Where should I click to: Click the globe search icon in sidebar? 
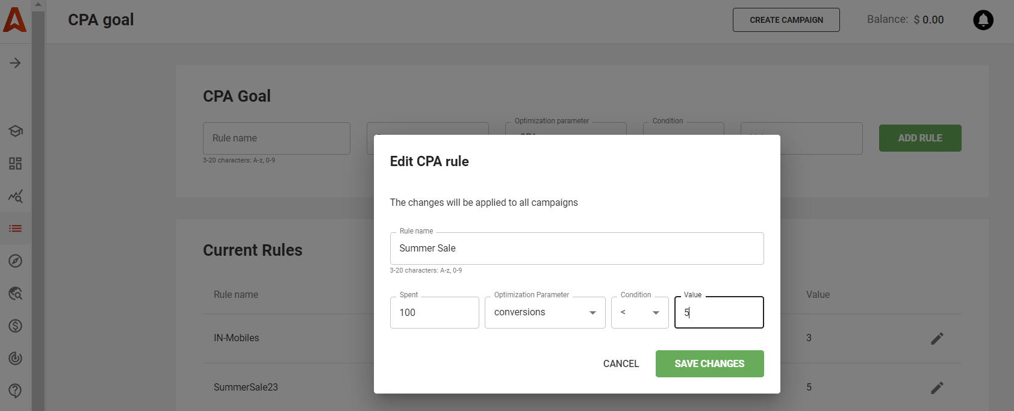pos(16,294)
